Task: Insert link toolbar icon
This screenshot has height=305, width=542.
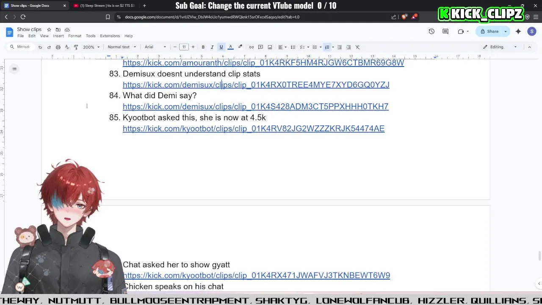Action: 252,47
